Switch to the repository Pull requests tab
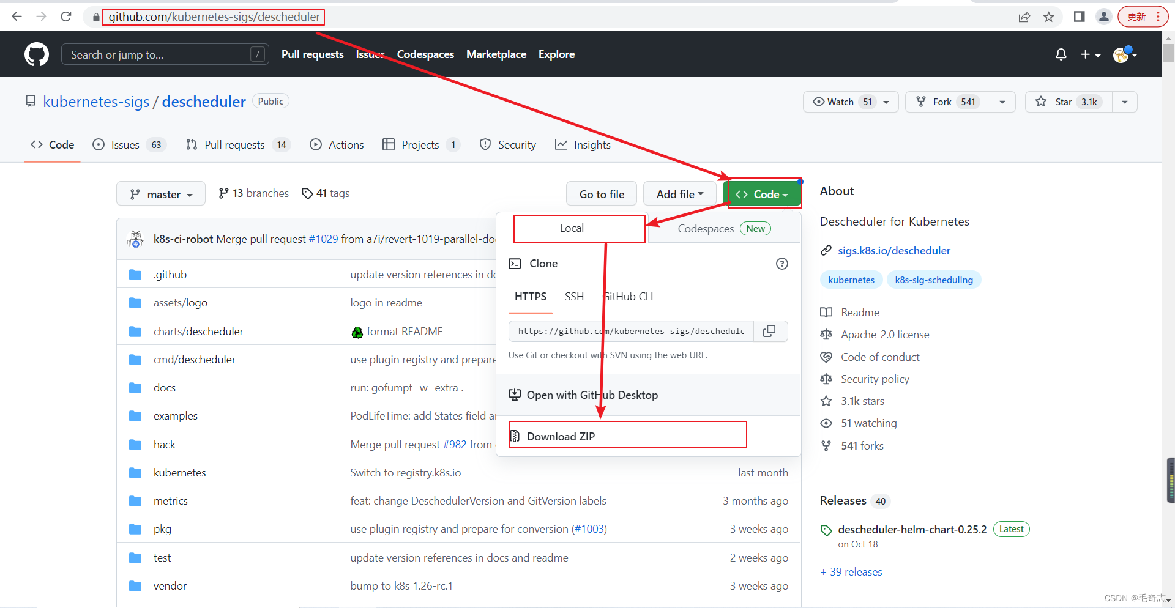The width and height of the screenshot is (1175, 608). [x=237, y=145]
